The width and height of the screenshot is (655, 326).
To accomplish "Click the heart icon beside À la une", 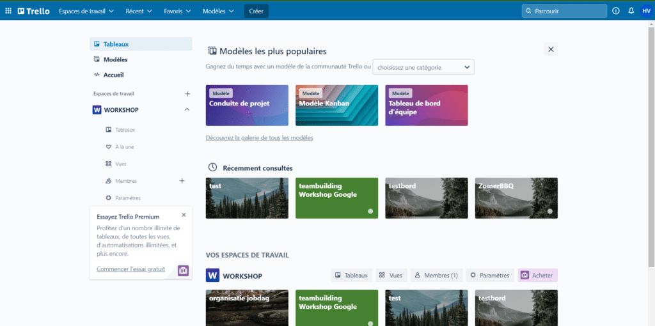I will [x=109, y=147].
